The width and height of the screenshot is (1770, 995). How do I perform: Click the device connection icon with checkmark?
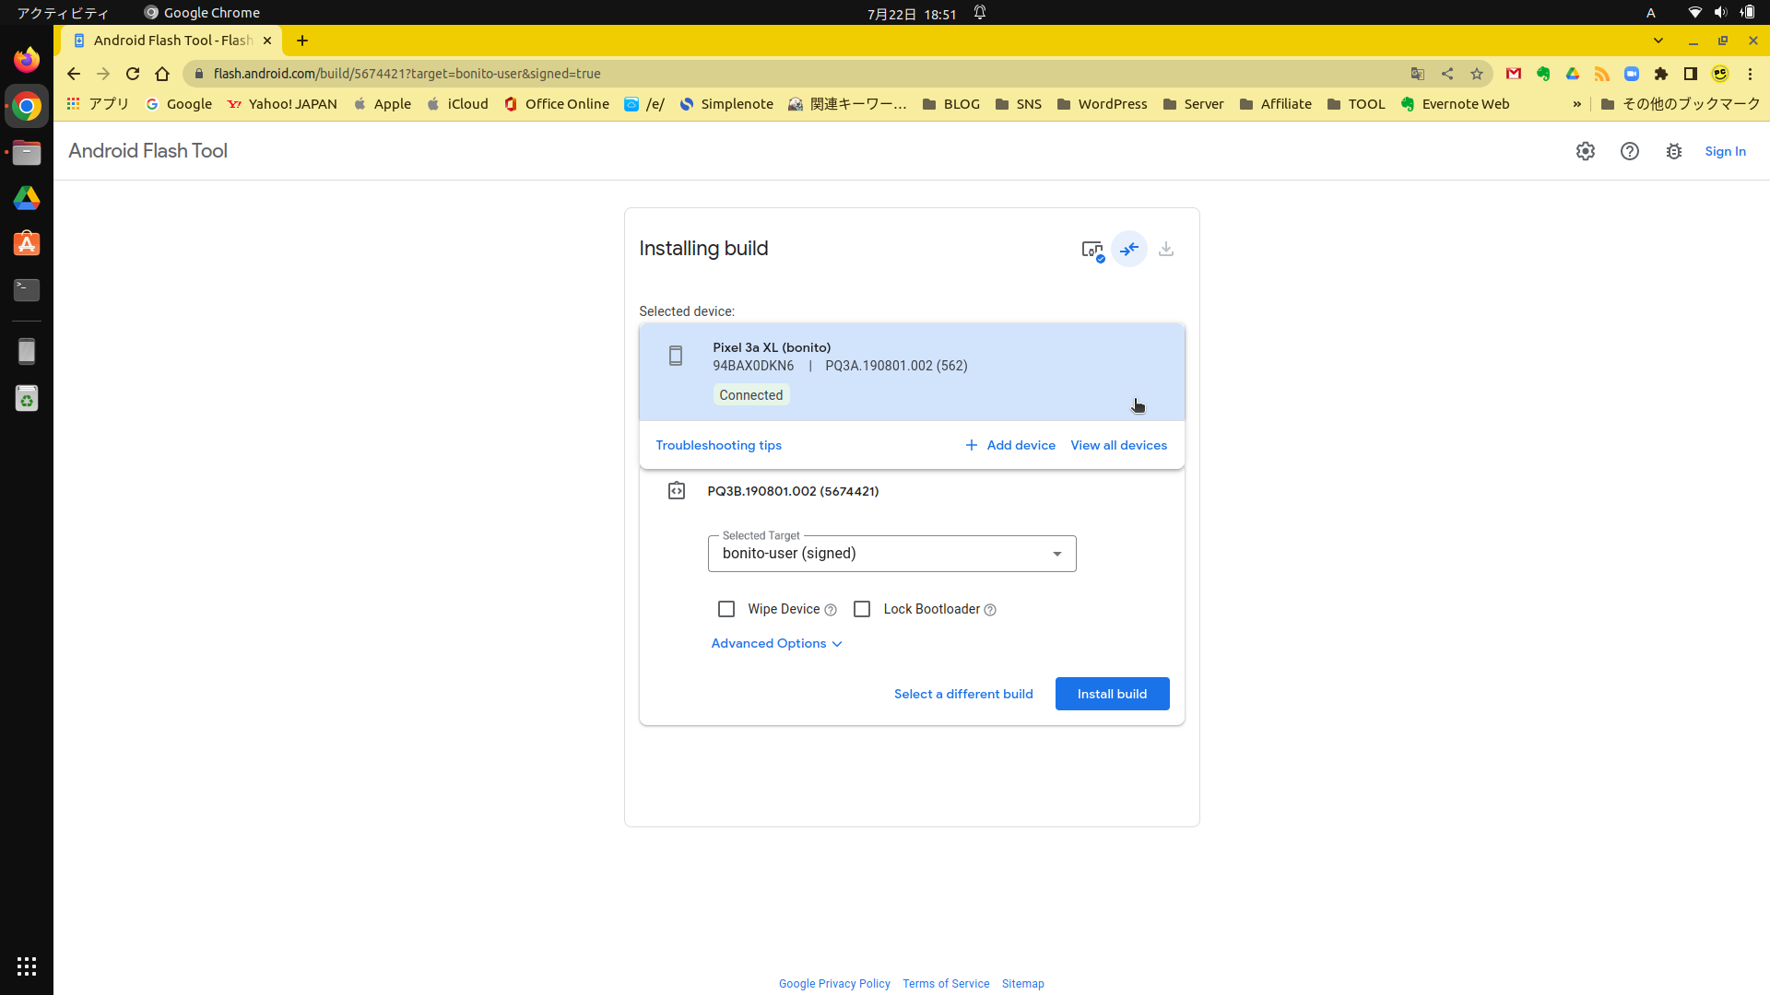[x=1092, y=250]
